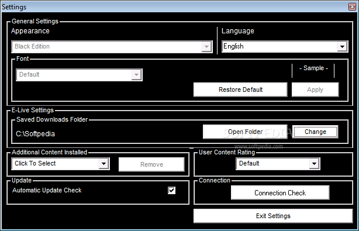Click the - Sample - font preview text
The image size is (359, 231).
[313, 68]
